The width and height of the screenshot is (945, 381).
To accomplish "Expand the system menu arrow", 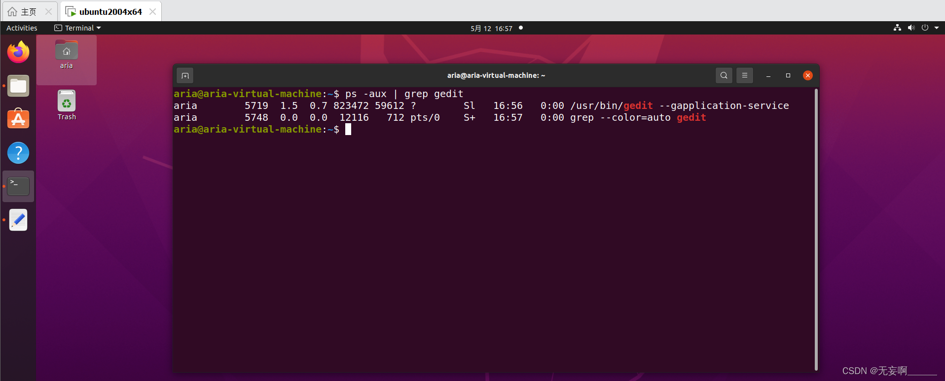I will click(x=937, y=28).
